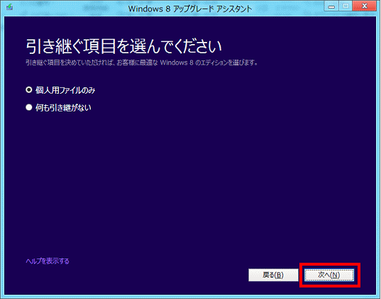
Task: Click the Windows 8 アップグレード アシスタント title text
Action: click(x=190, y=9)
